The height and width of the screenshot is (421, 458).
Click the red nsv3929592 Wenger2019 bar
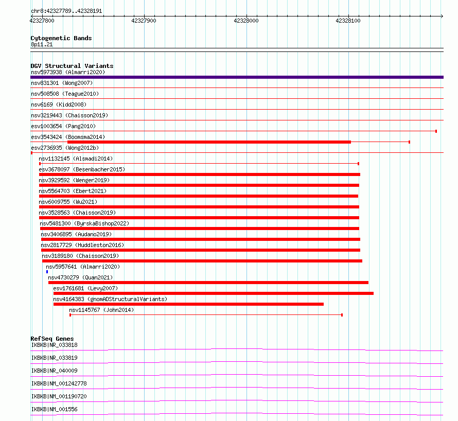pos(199,185)
